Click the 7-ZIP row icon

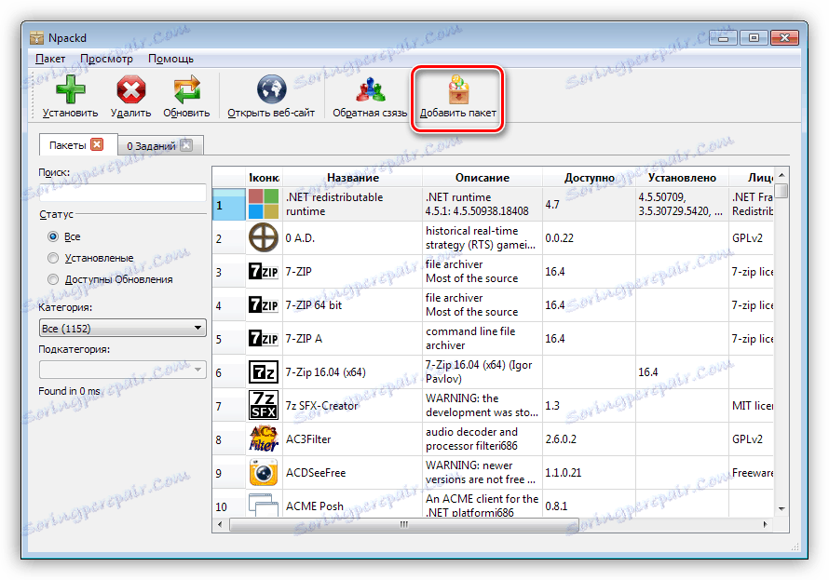[264, 272]
